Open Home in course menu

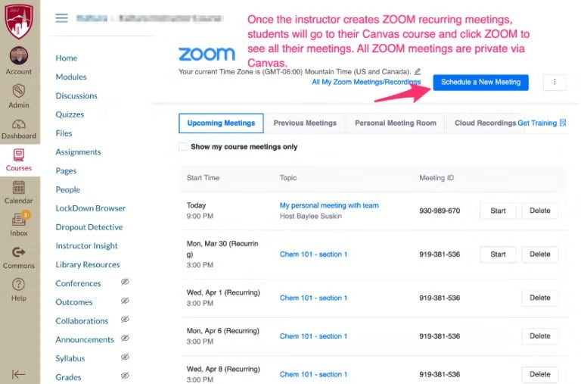click(x=67, y=58)
